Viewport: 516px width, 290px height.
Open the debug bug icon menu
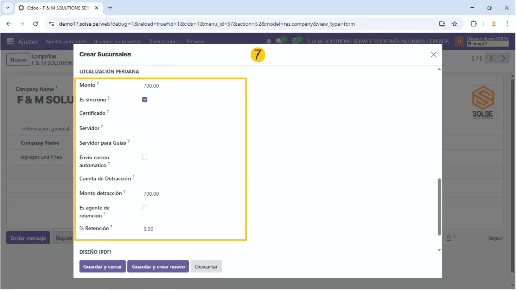pyautogui.click(x=269, y=41)
